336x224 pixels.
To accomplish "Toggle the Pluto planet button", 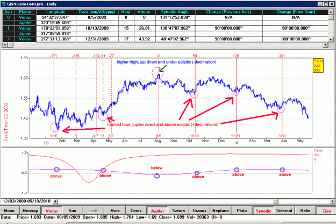I will [242, 211].
